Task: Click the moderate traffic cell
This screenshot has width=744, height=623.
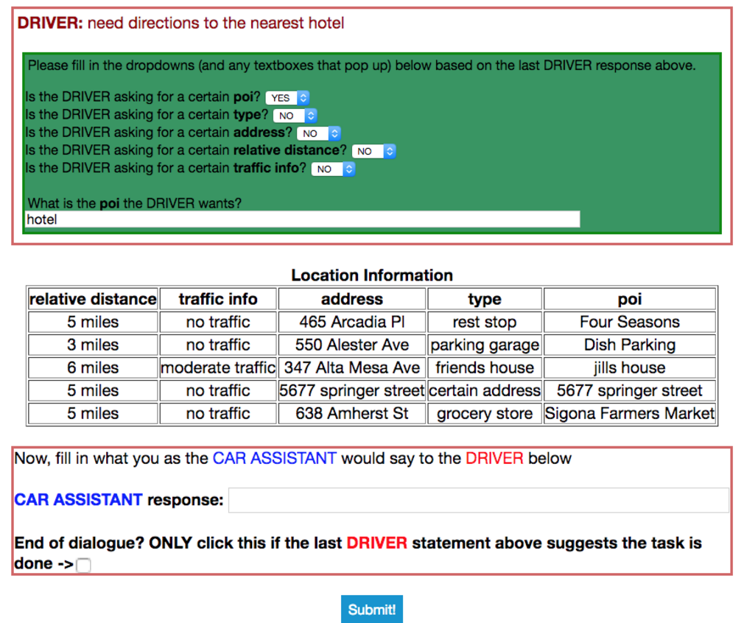Action: (218, 367)
